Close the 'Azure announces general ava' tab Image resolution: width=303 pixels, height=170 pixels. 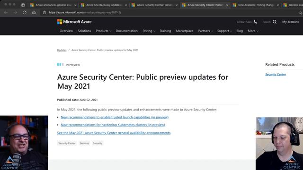click(75, 5)
